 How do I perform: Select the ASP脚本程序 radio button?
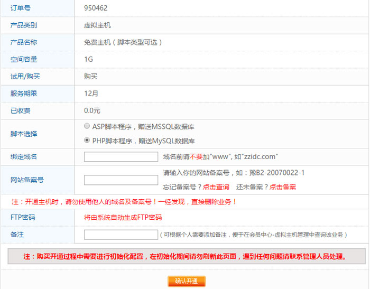pyautogui.click(x=87, y=127)
